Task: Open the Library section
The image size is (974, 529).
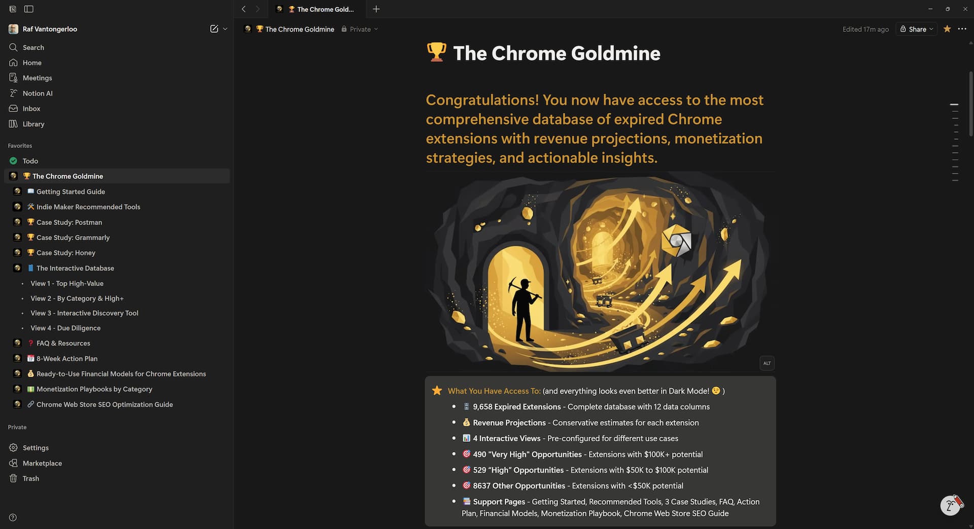Action: pyautogui.click(x=33, y=124)
